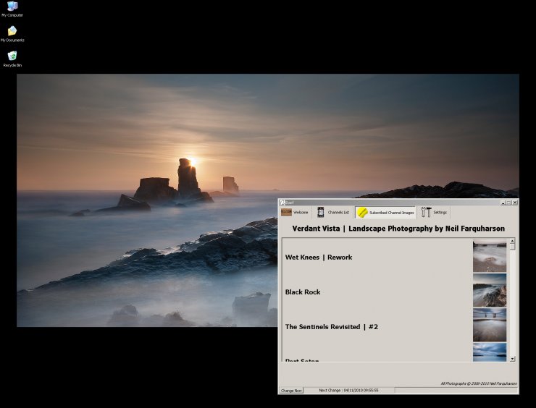Click the 'Verdant Vista' channel heading
Image resolution: width=536 pixels, height=408 pixels.
tap(398, 229)
